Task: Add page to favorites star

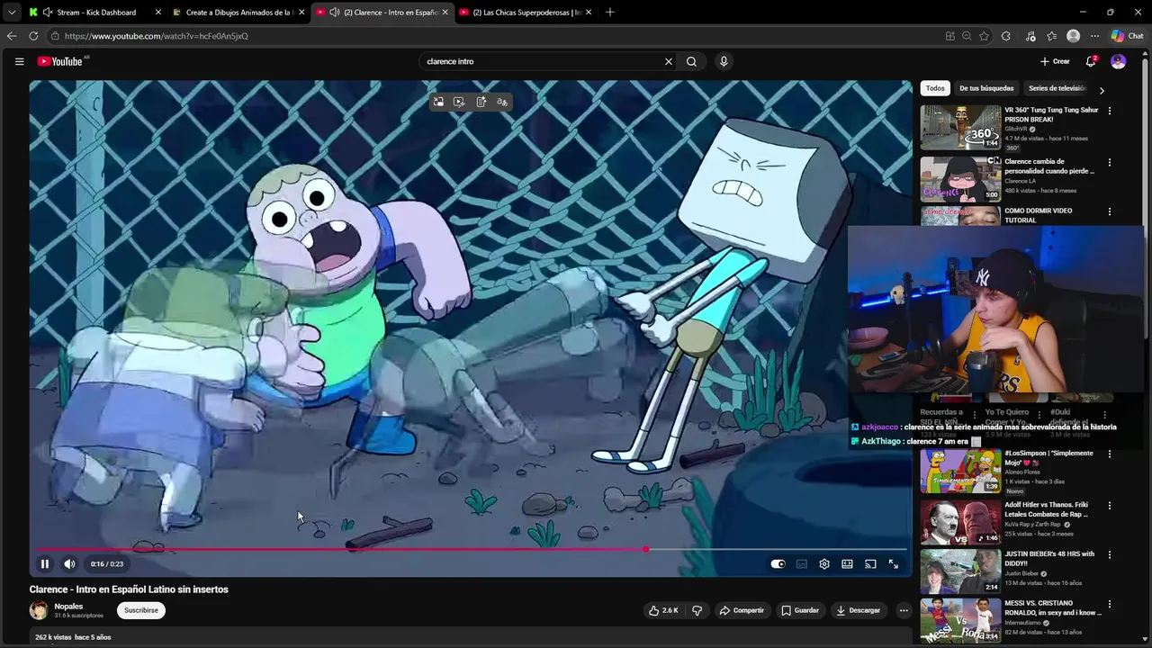Action: click(984, 36)
